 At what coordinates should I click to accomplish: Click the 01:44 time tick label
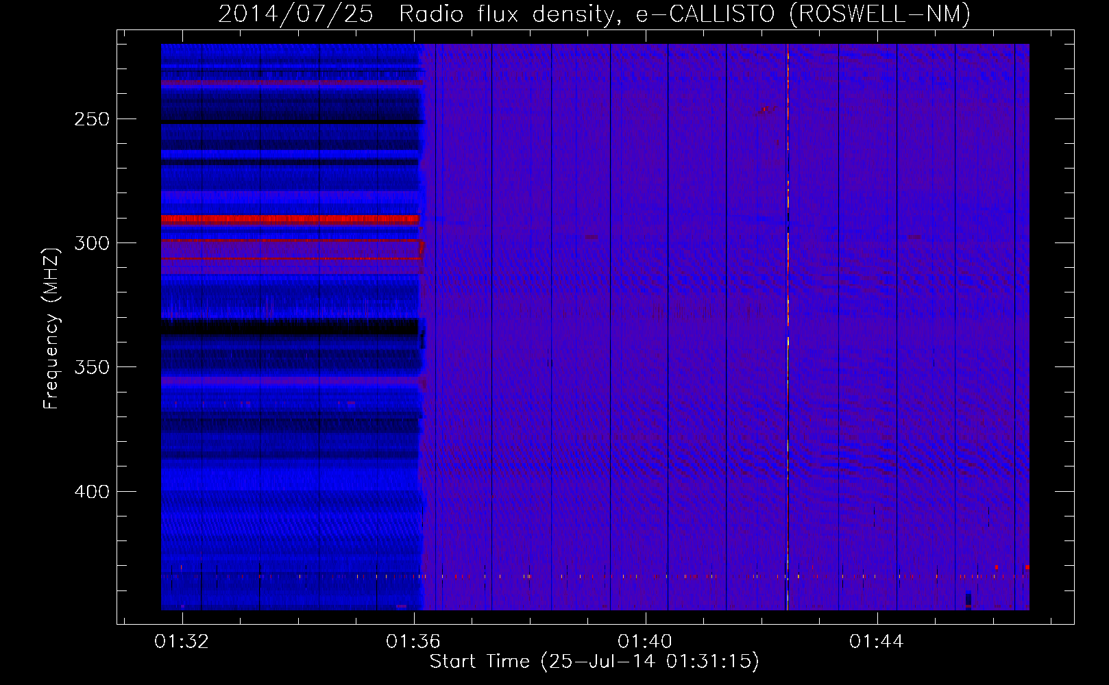click(x=877, y=642)
